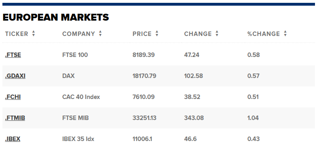Click the TICKER column sort arrows icon
317x160 pixels.
click(34, 34)
